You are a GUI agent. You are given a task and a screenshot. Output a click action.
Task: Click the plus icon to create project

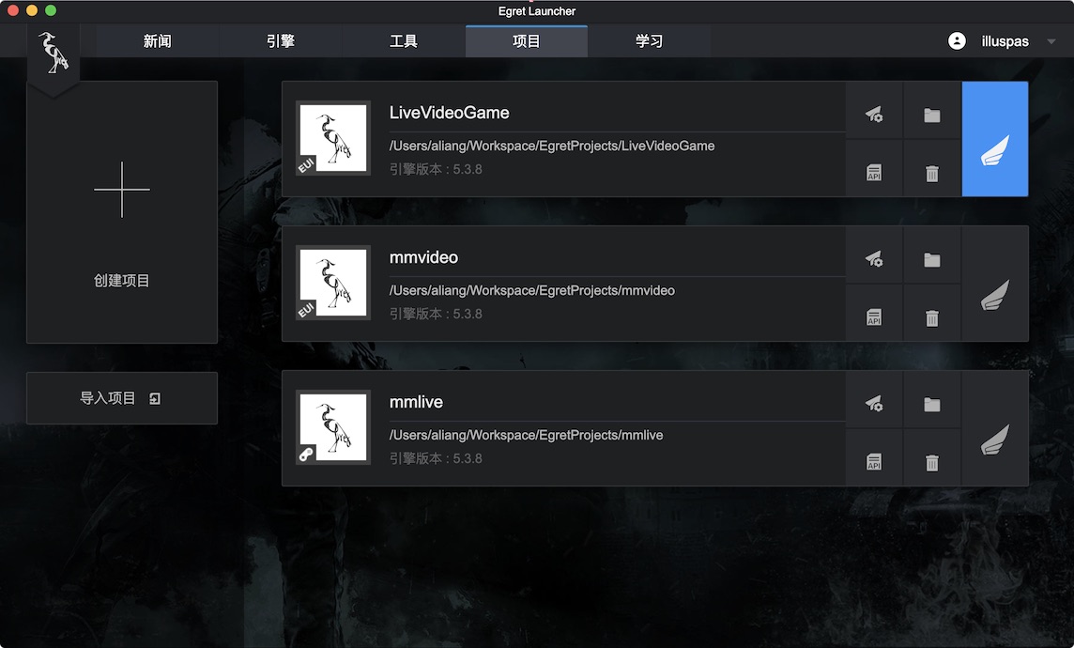coord(122,190)
